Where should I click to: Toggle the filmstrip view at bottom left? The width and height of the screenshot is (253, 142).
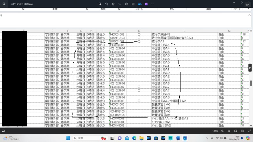coord(3,131)
